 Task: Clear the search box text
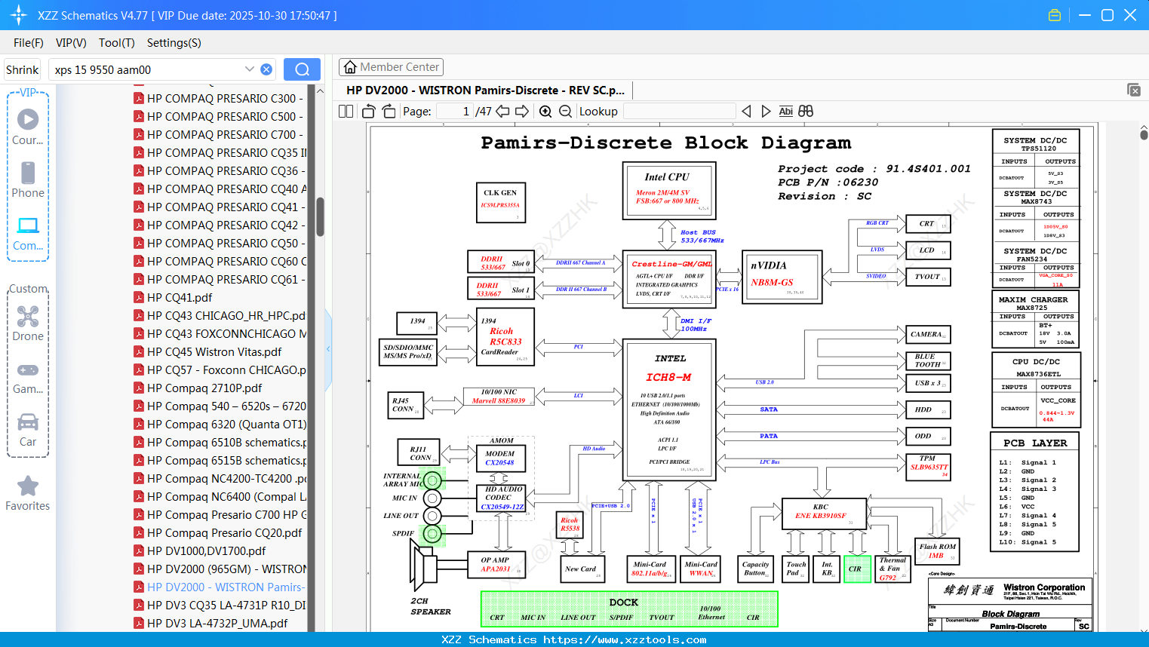click(x=266, y=69)
